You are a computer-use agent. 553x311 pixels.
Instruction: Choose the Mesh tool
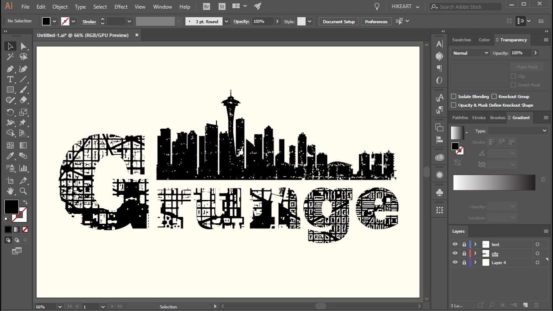[10, 146]
